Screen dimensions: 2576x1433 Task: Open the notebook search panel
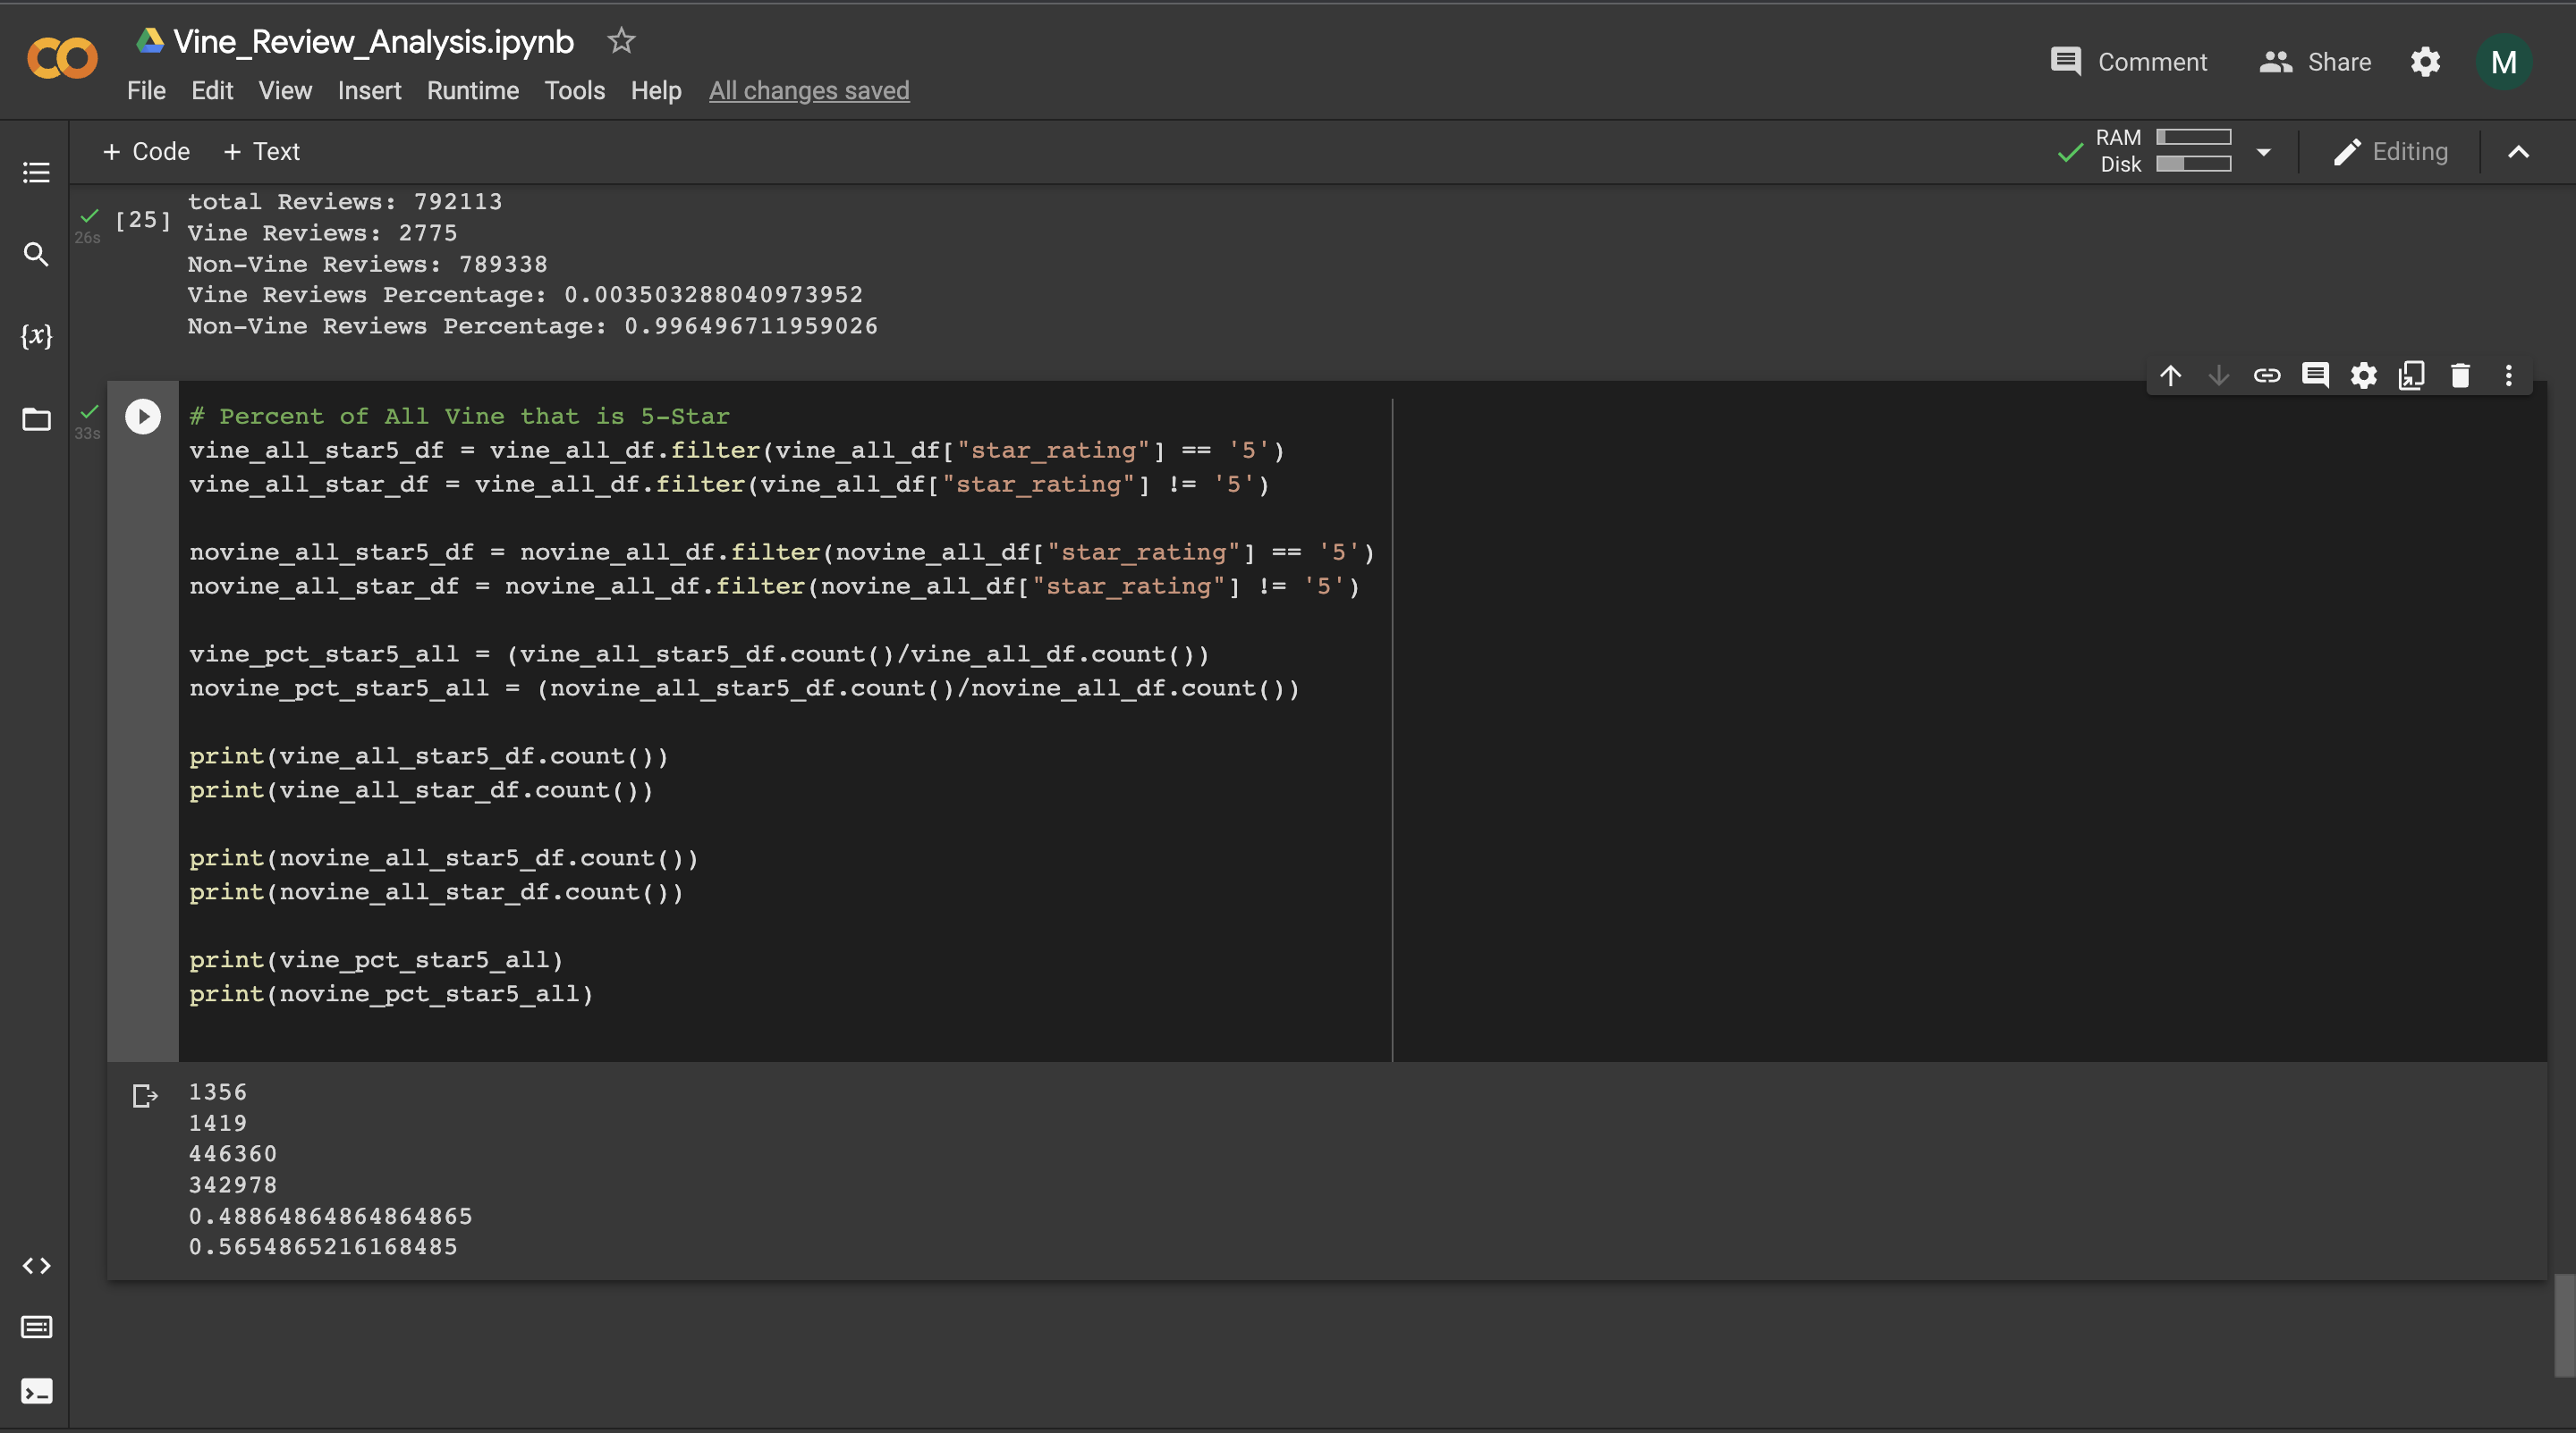[x=36, y=255]
